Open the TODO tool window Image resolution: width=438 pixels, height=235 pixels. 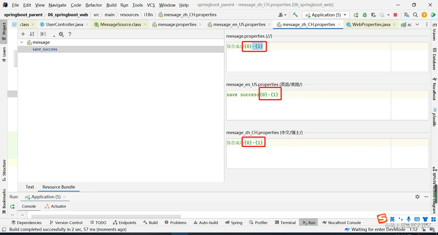coord(98,223)
